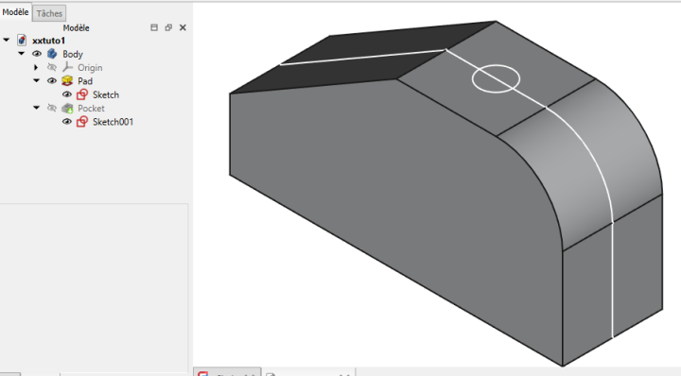Click the panel float/undock icon
Image resolution: width=681 pixels, height=376 pixels.
168,27
